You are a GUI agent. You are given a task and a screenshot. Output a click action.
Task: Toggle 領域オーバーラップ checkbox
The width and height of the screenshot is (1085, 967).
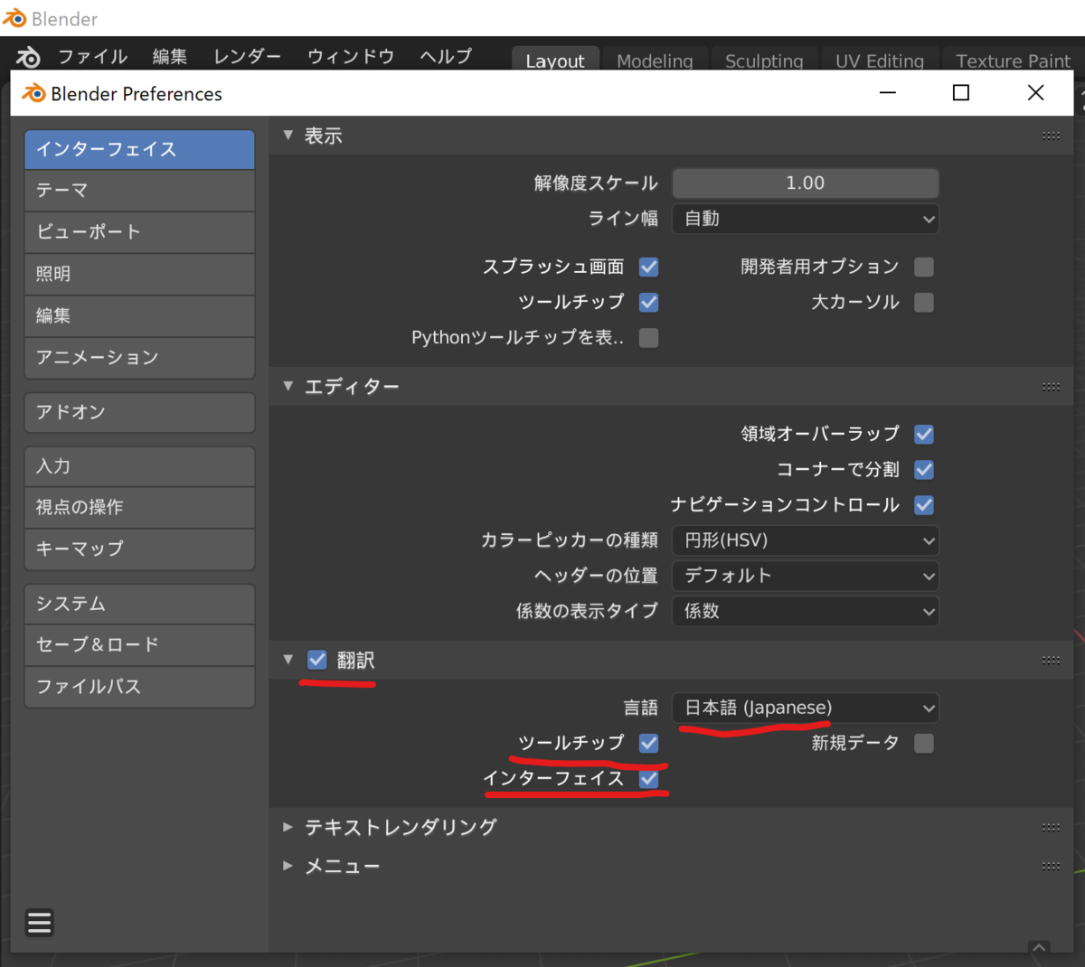click(924, 435)
